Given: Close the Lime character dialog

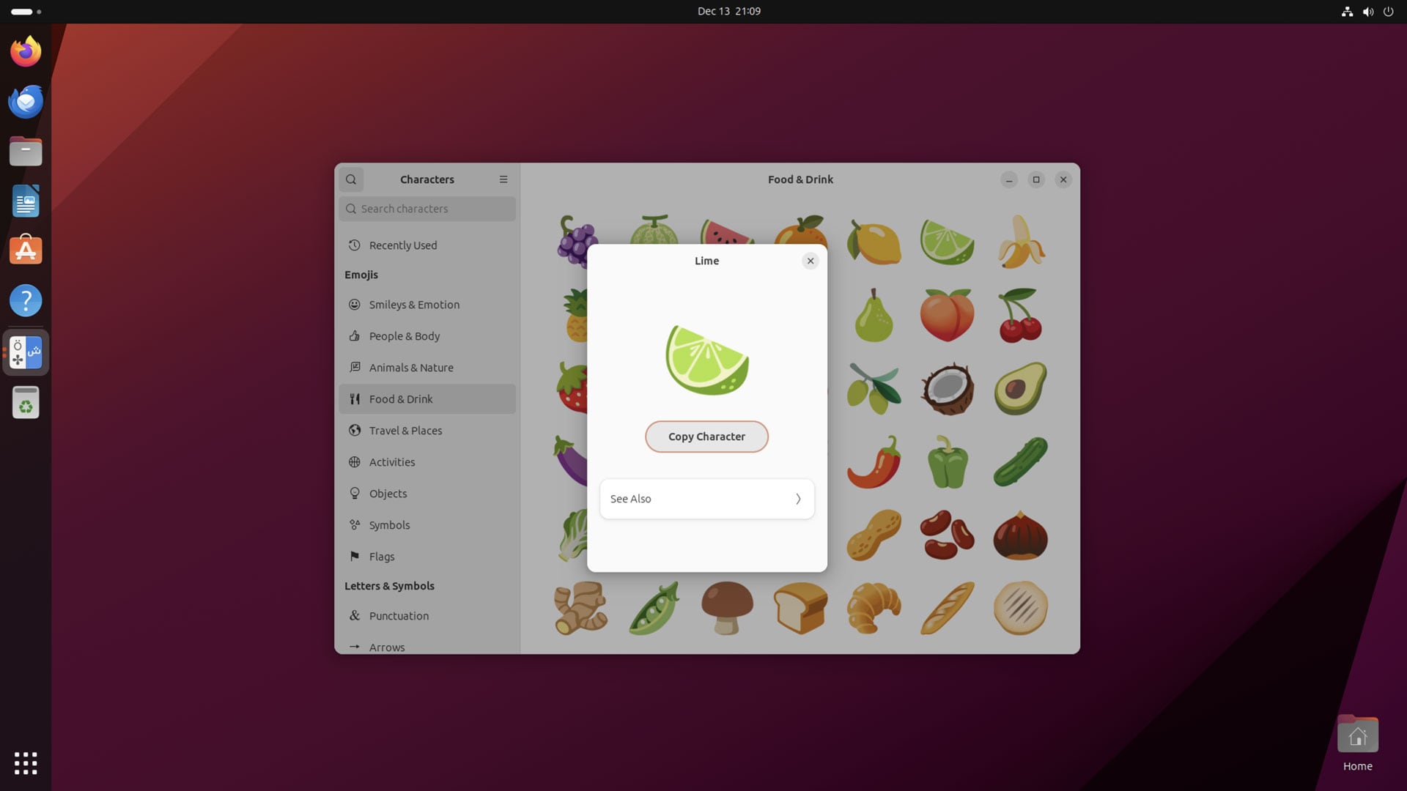Looking at the screenshot, I should point(810,261).
